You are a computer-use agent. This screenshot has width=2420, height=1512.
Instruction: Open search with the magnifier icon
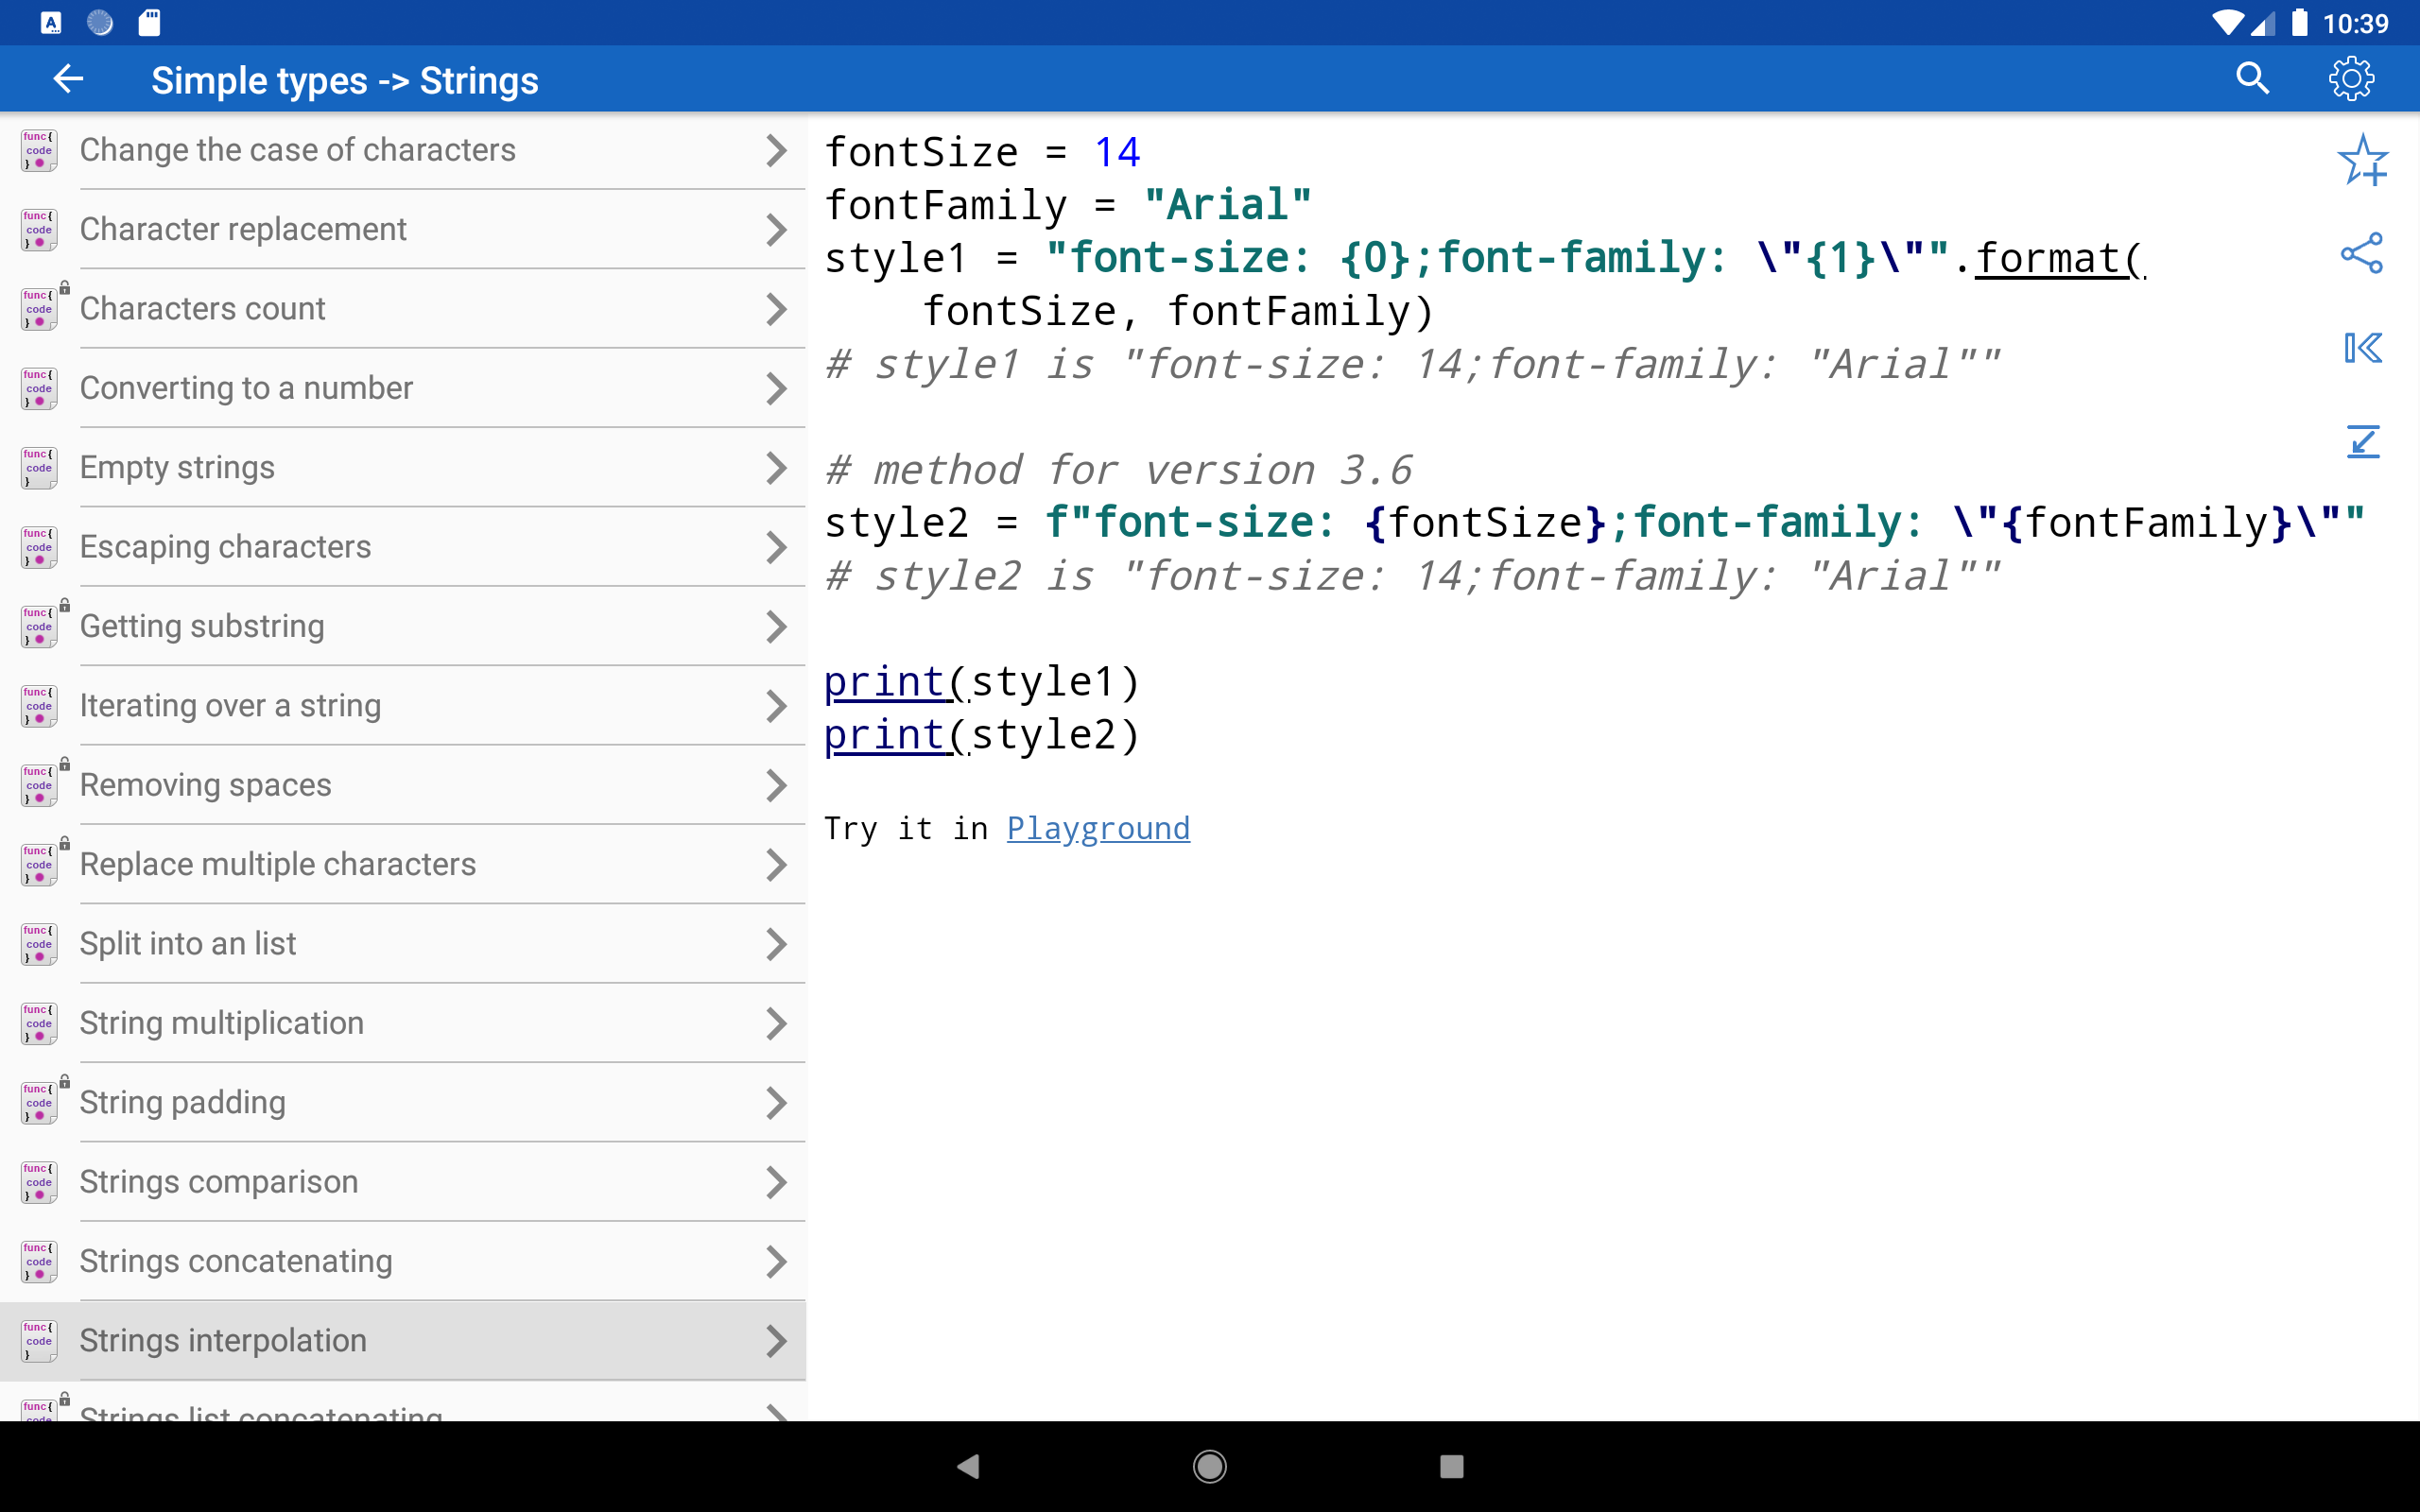2252,79
